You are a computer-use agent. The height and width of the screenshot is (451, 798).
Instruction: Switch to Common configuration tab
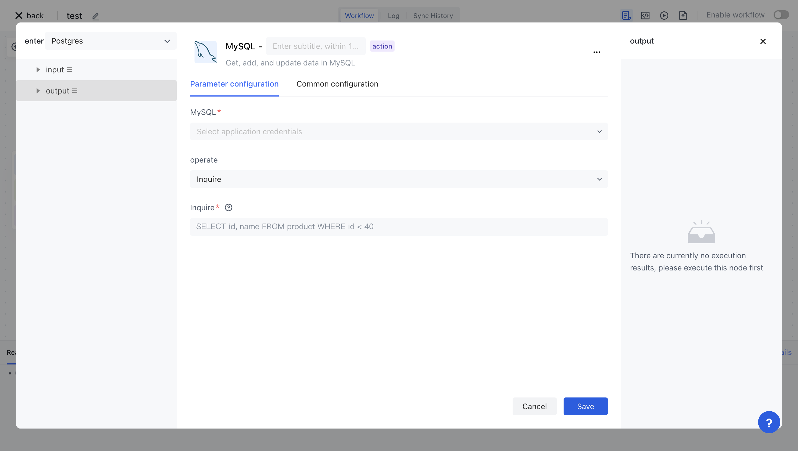[337, 84]
